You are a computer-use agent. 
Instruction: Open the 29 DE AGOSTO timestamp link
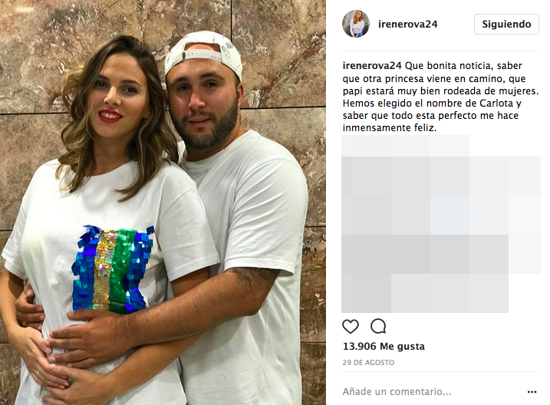pos(368,363)
